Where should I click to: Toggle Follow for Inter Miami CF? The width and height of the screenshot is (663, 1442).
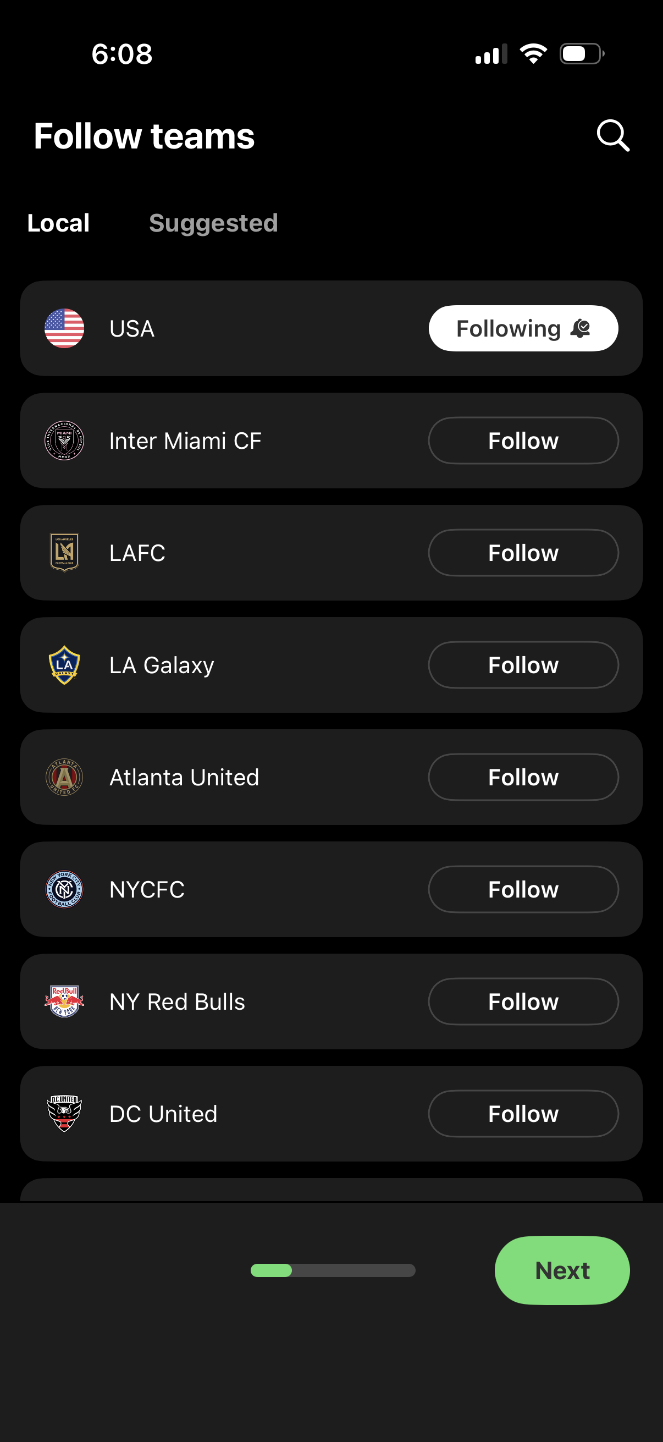[x=523, y=441]
